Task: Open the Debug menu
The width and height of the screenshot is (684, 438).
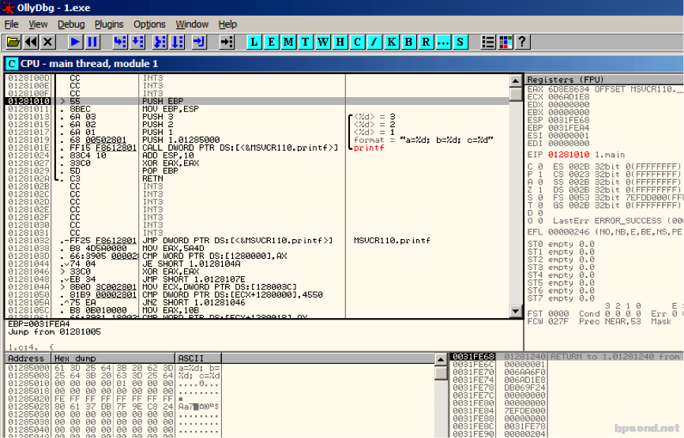Action: click(71, 24)
